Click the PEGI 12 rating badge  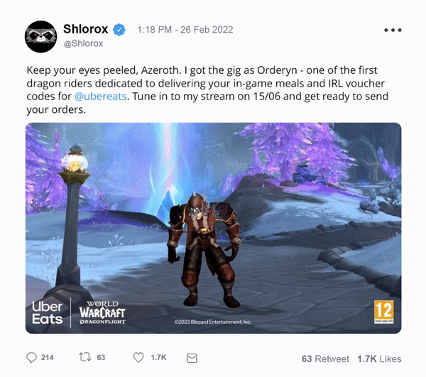pyautogui.click(x=383, y=312)
